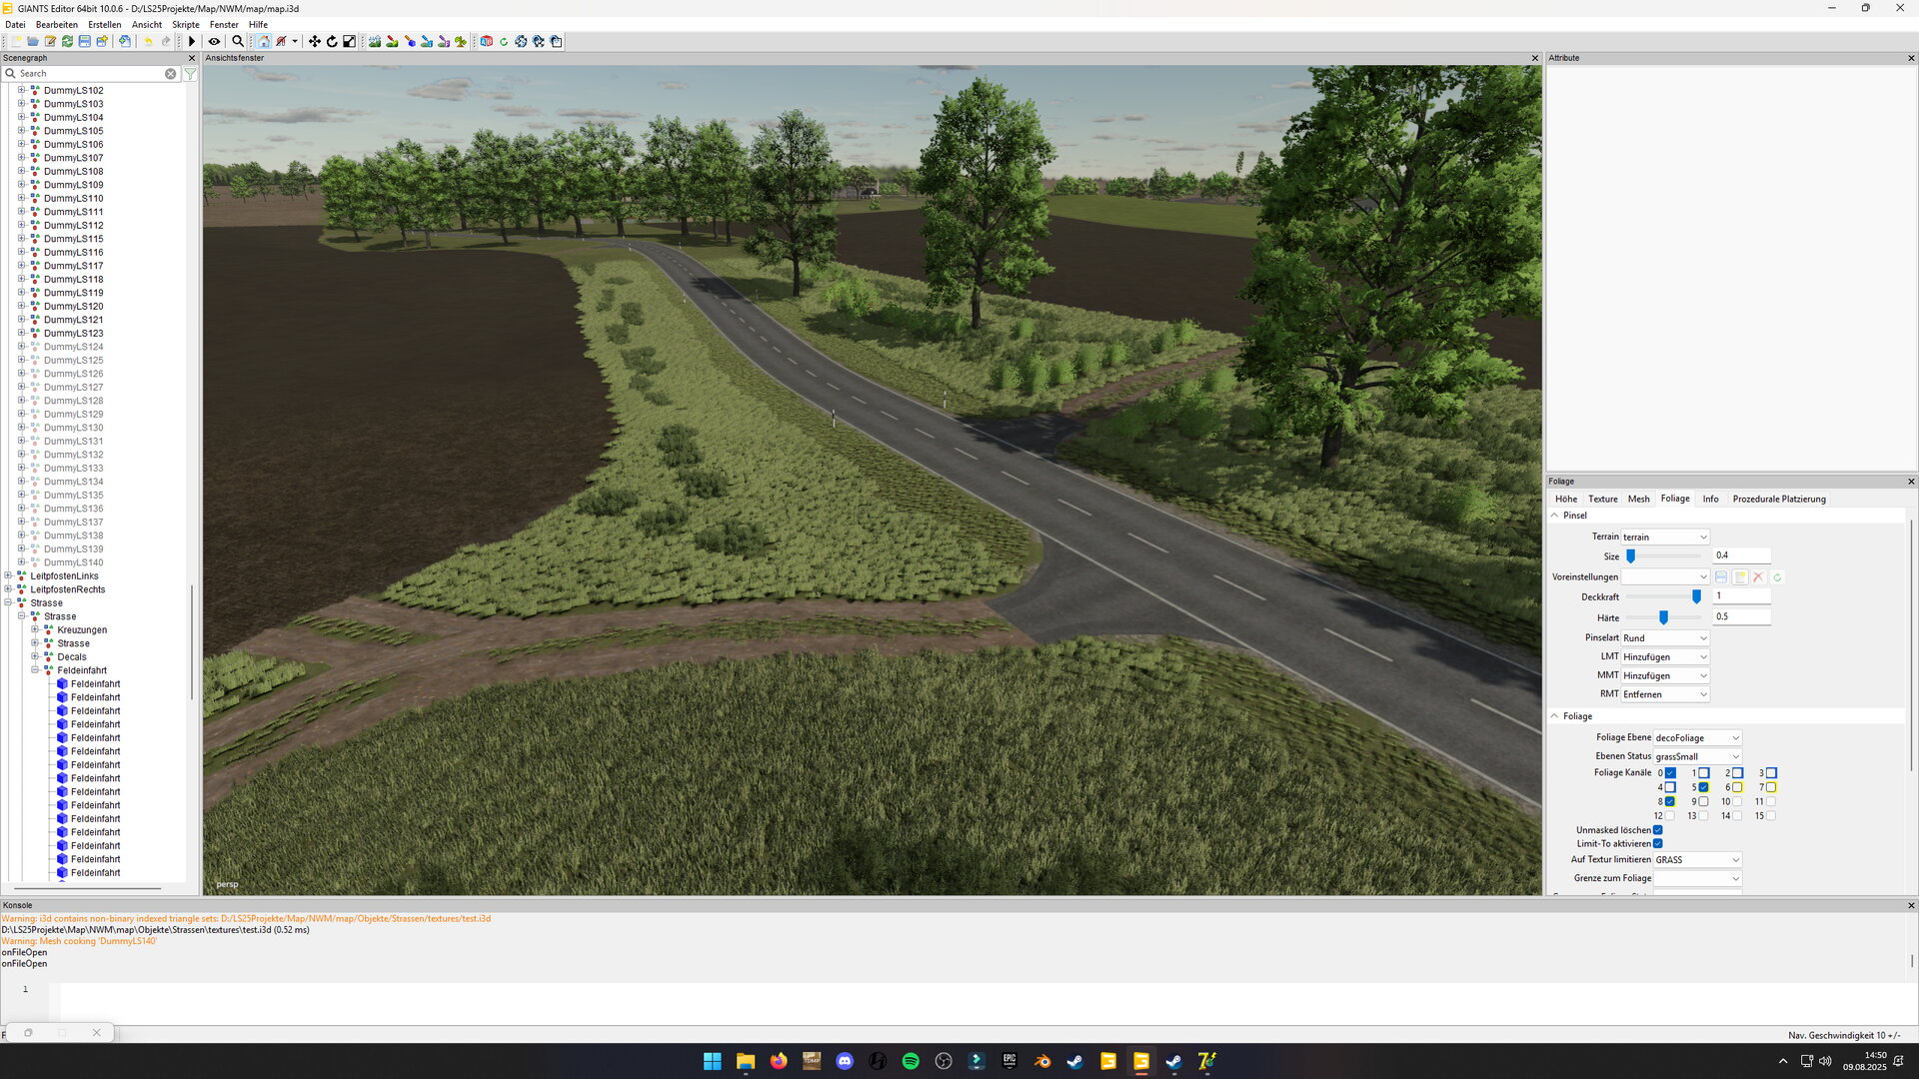The image size is (1919, 1079).
Task: Toggle the eye visibility toolbar icon
Action: 214,42
